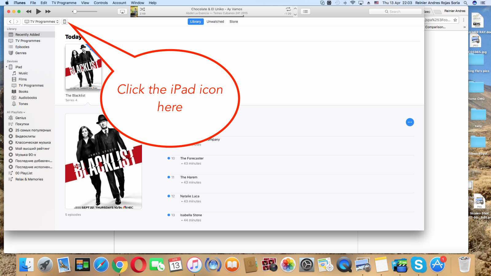Click the iPad device button in the toolbar
The width and height of the screenshot is (491, 276).
pos(65,21)
